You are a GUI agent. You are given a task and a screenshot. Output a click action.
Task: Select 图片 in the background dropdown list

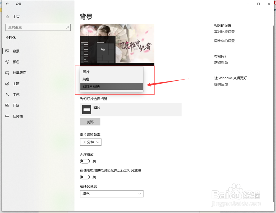click(112, 72)
